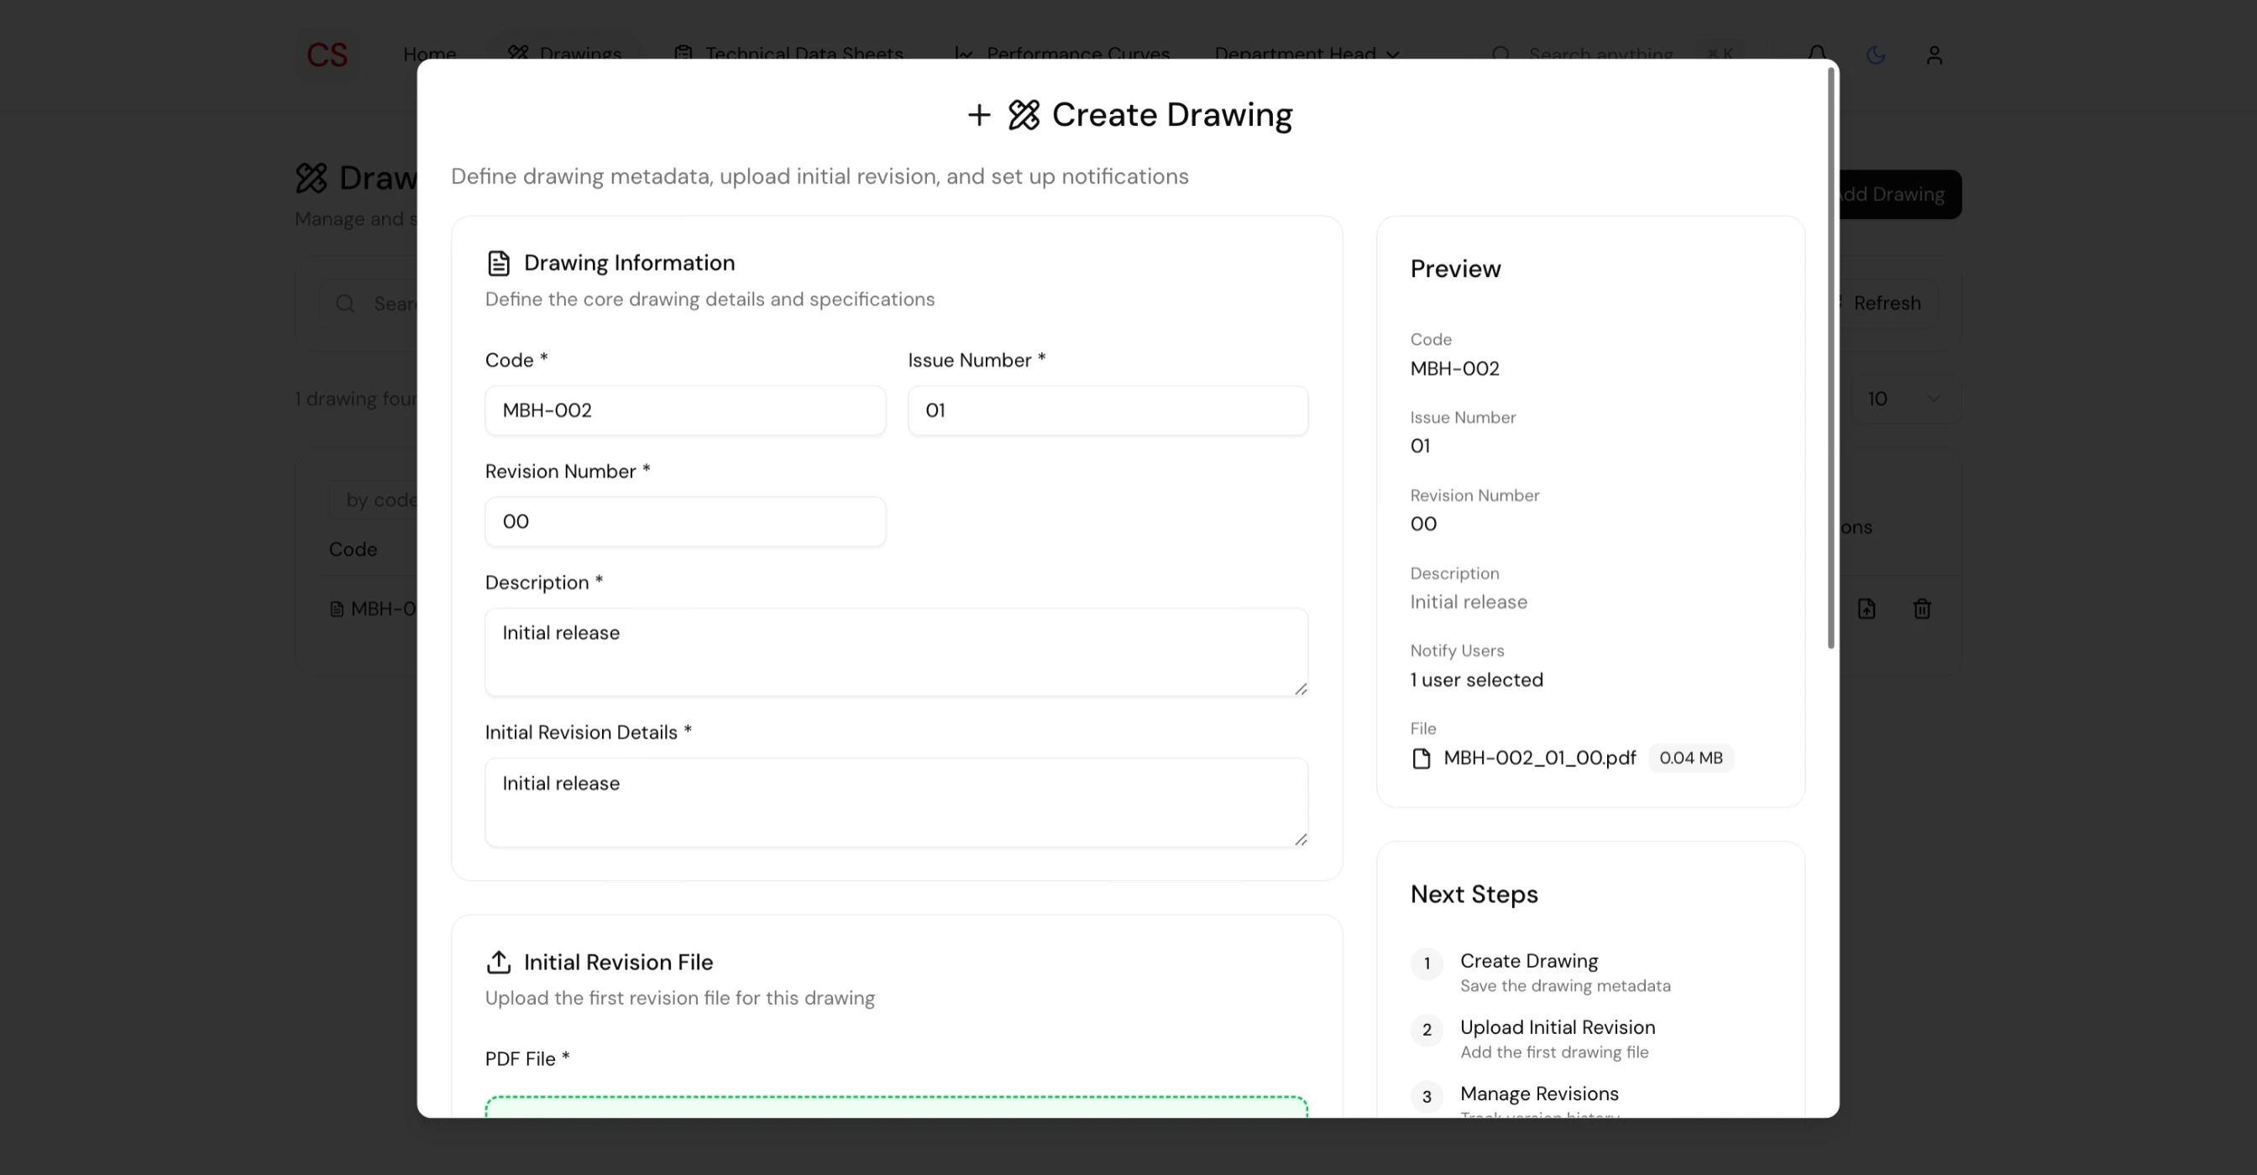Open Drawings nav item
This screenshot has width=2257, height=1175.
click(564, 55)
